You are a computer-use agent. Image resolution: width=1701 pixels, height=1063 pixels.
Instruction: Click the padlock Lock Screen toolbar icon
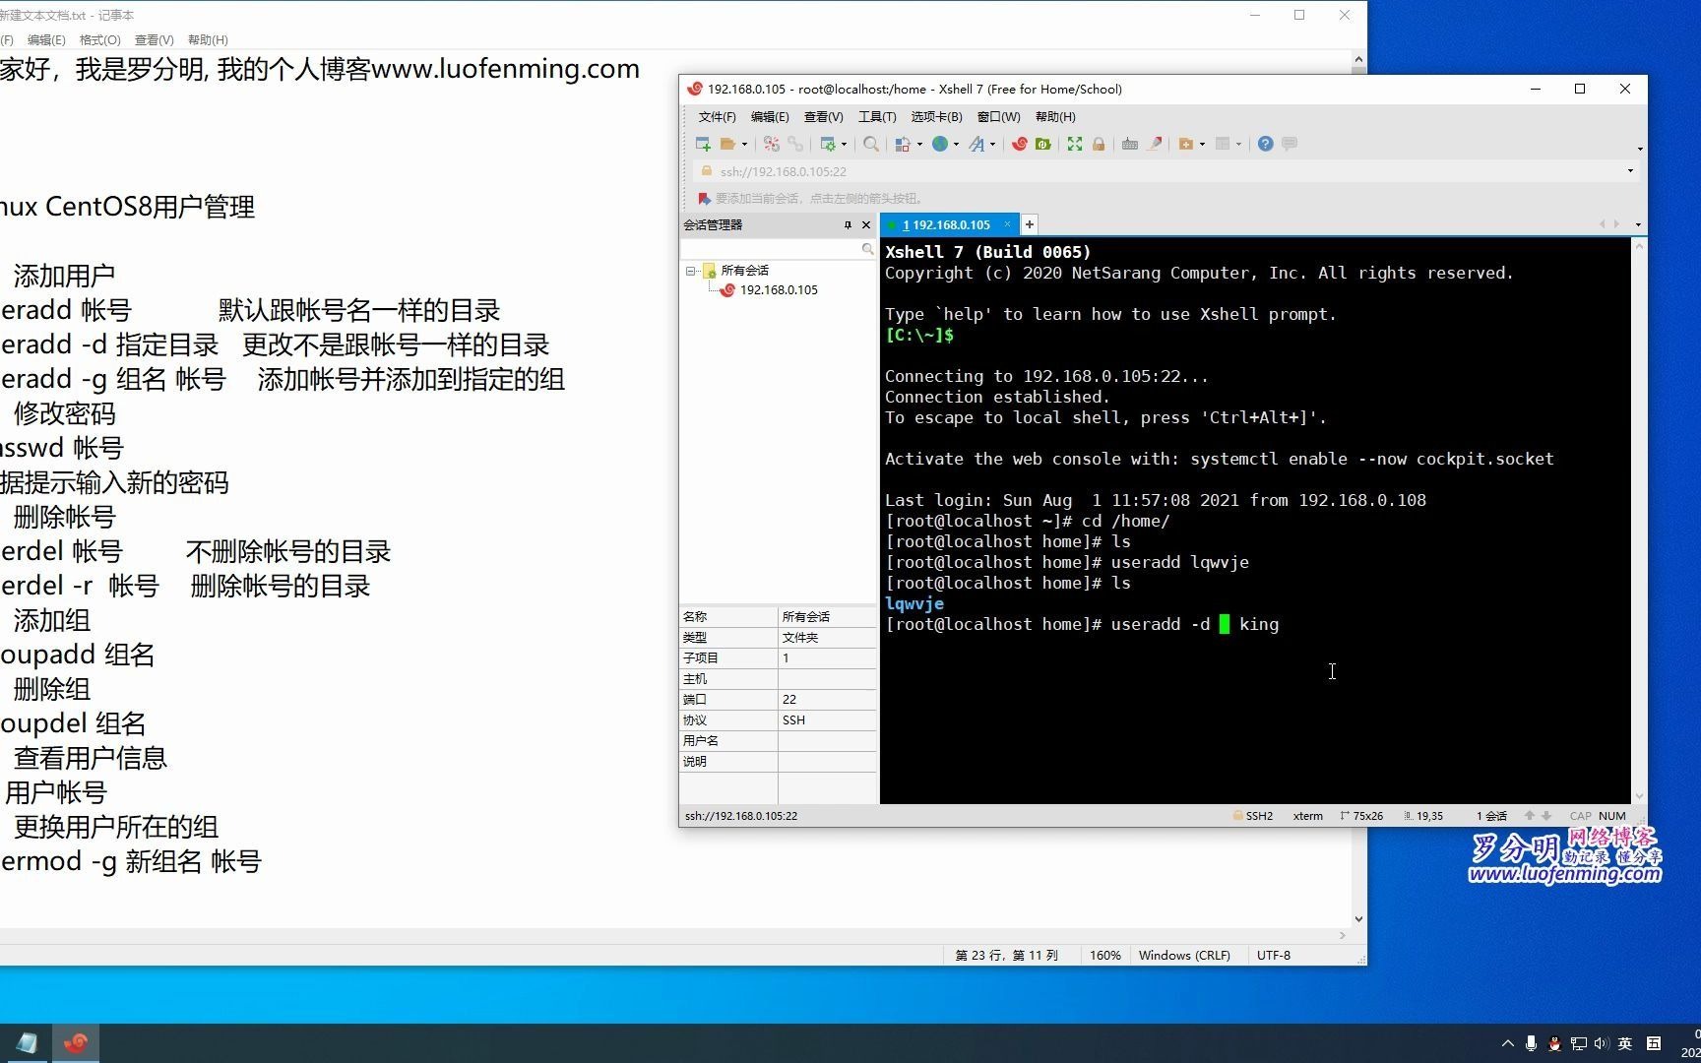point(1099,144)
